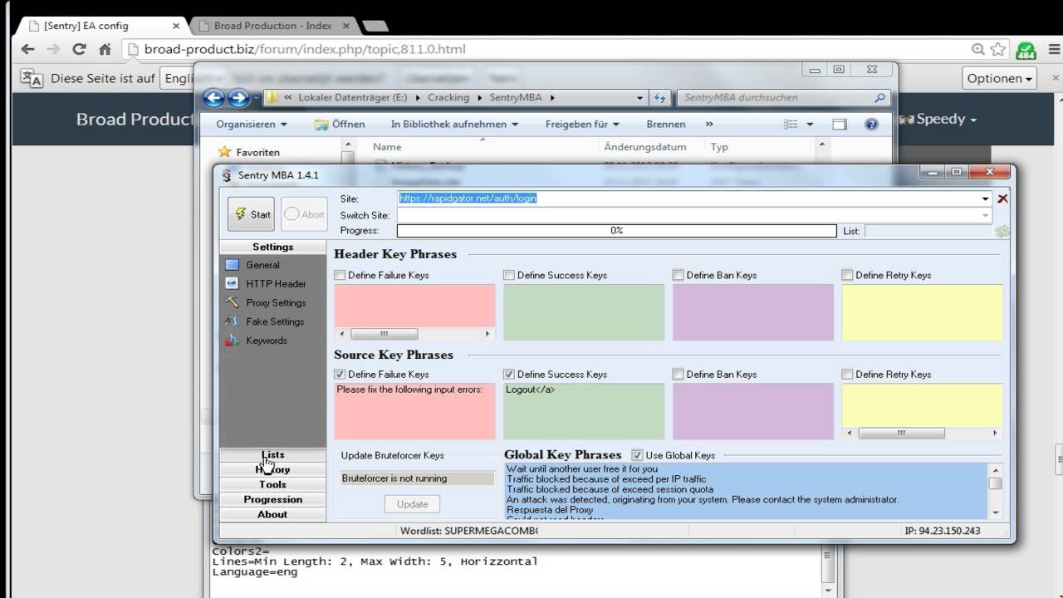Open the Speedy user menu on forum
Viewport: 1063px width, 598px height.
coord(938,119)
